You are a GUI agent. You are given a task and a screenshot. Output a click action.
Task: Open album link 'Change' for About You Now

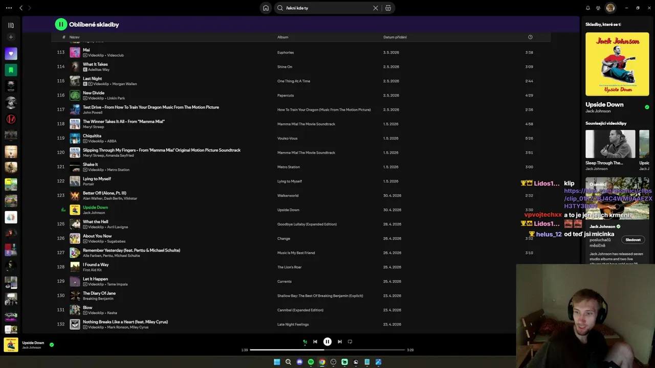click(x=283, y=238)
